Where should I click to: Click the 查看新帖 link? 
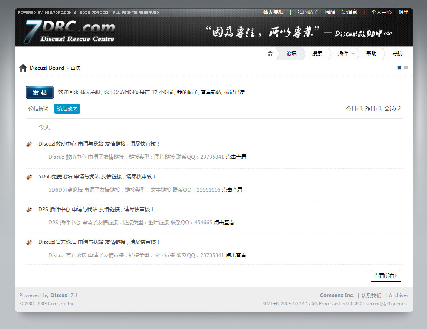(x=211, y=92)
